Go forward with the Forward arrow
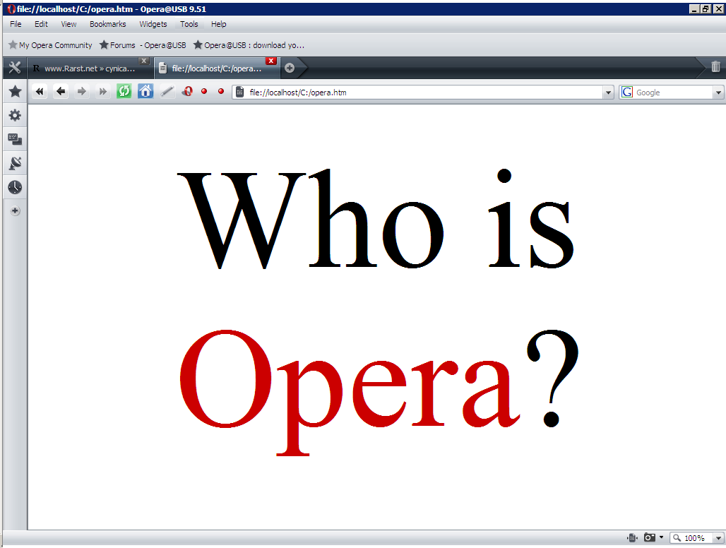 tap(81, 92)
